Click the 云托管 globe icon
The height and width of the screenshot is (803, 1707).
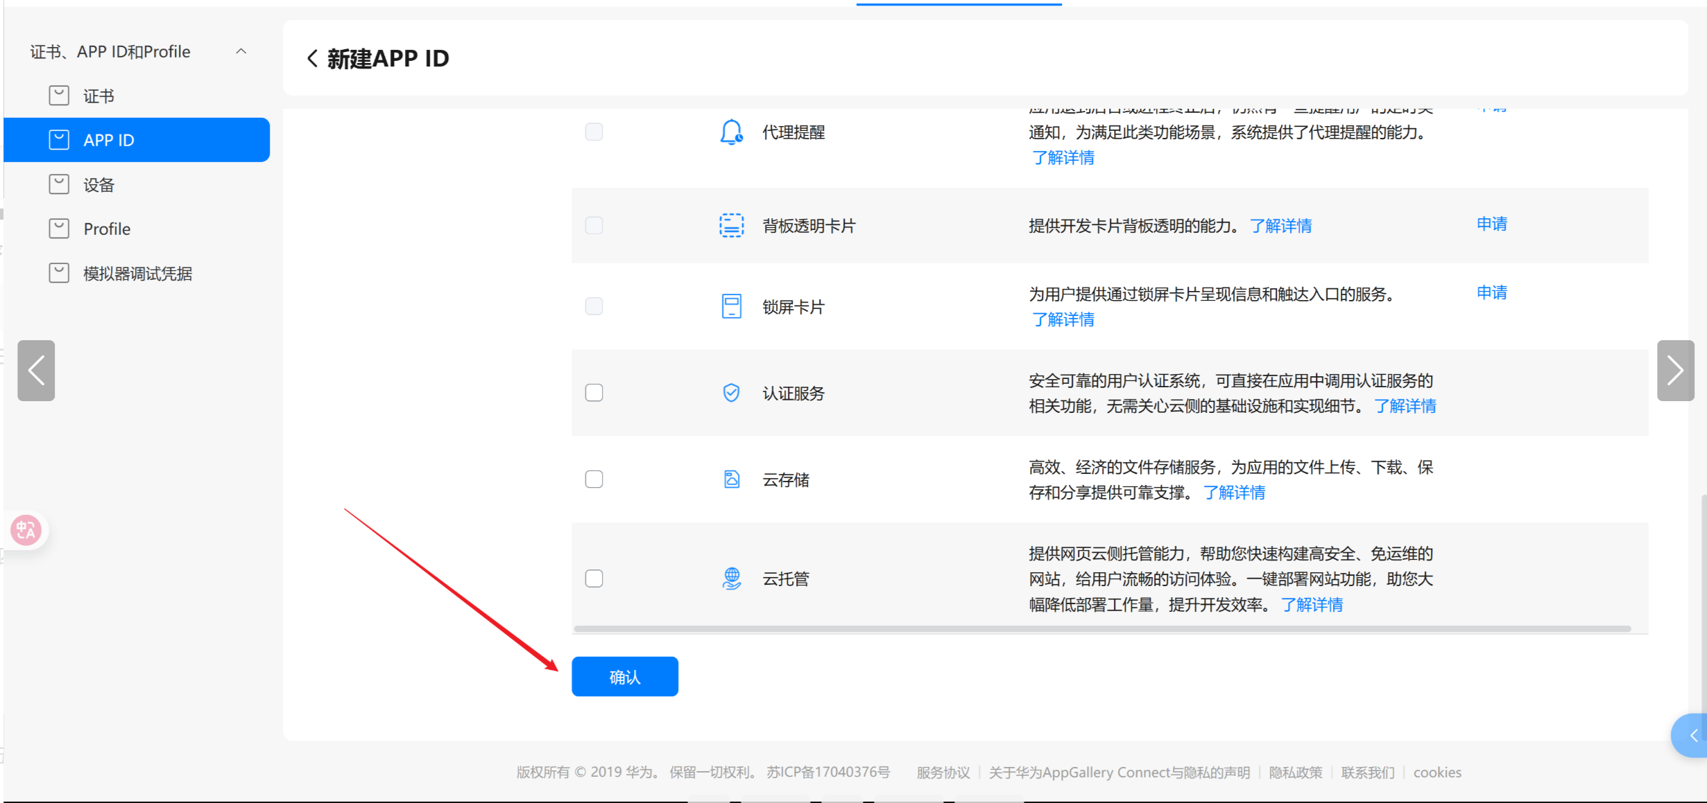tap(731, 578)
